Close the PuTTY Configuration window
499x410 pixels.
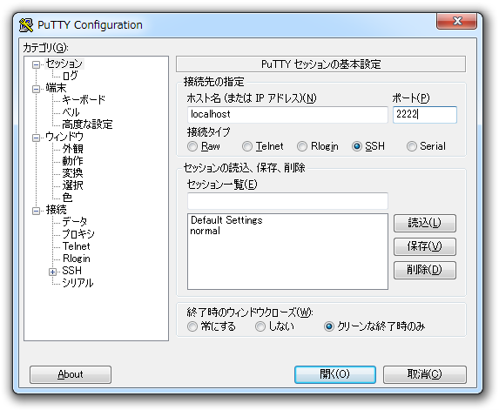pyautogui.click(x=456, y=21)
